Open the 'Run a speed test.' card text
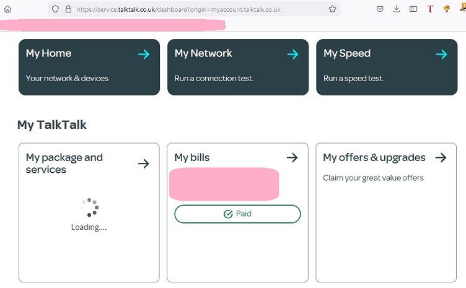The image size is (466, 288). coord(353,79)
